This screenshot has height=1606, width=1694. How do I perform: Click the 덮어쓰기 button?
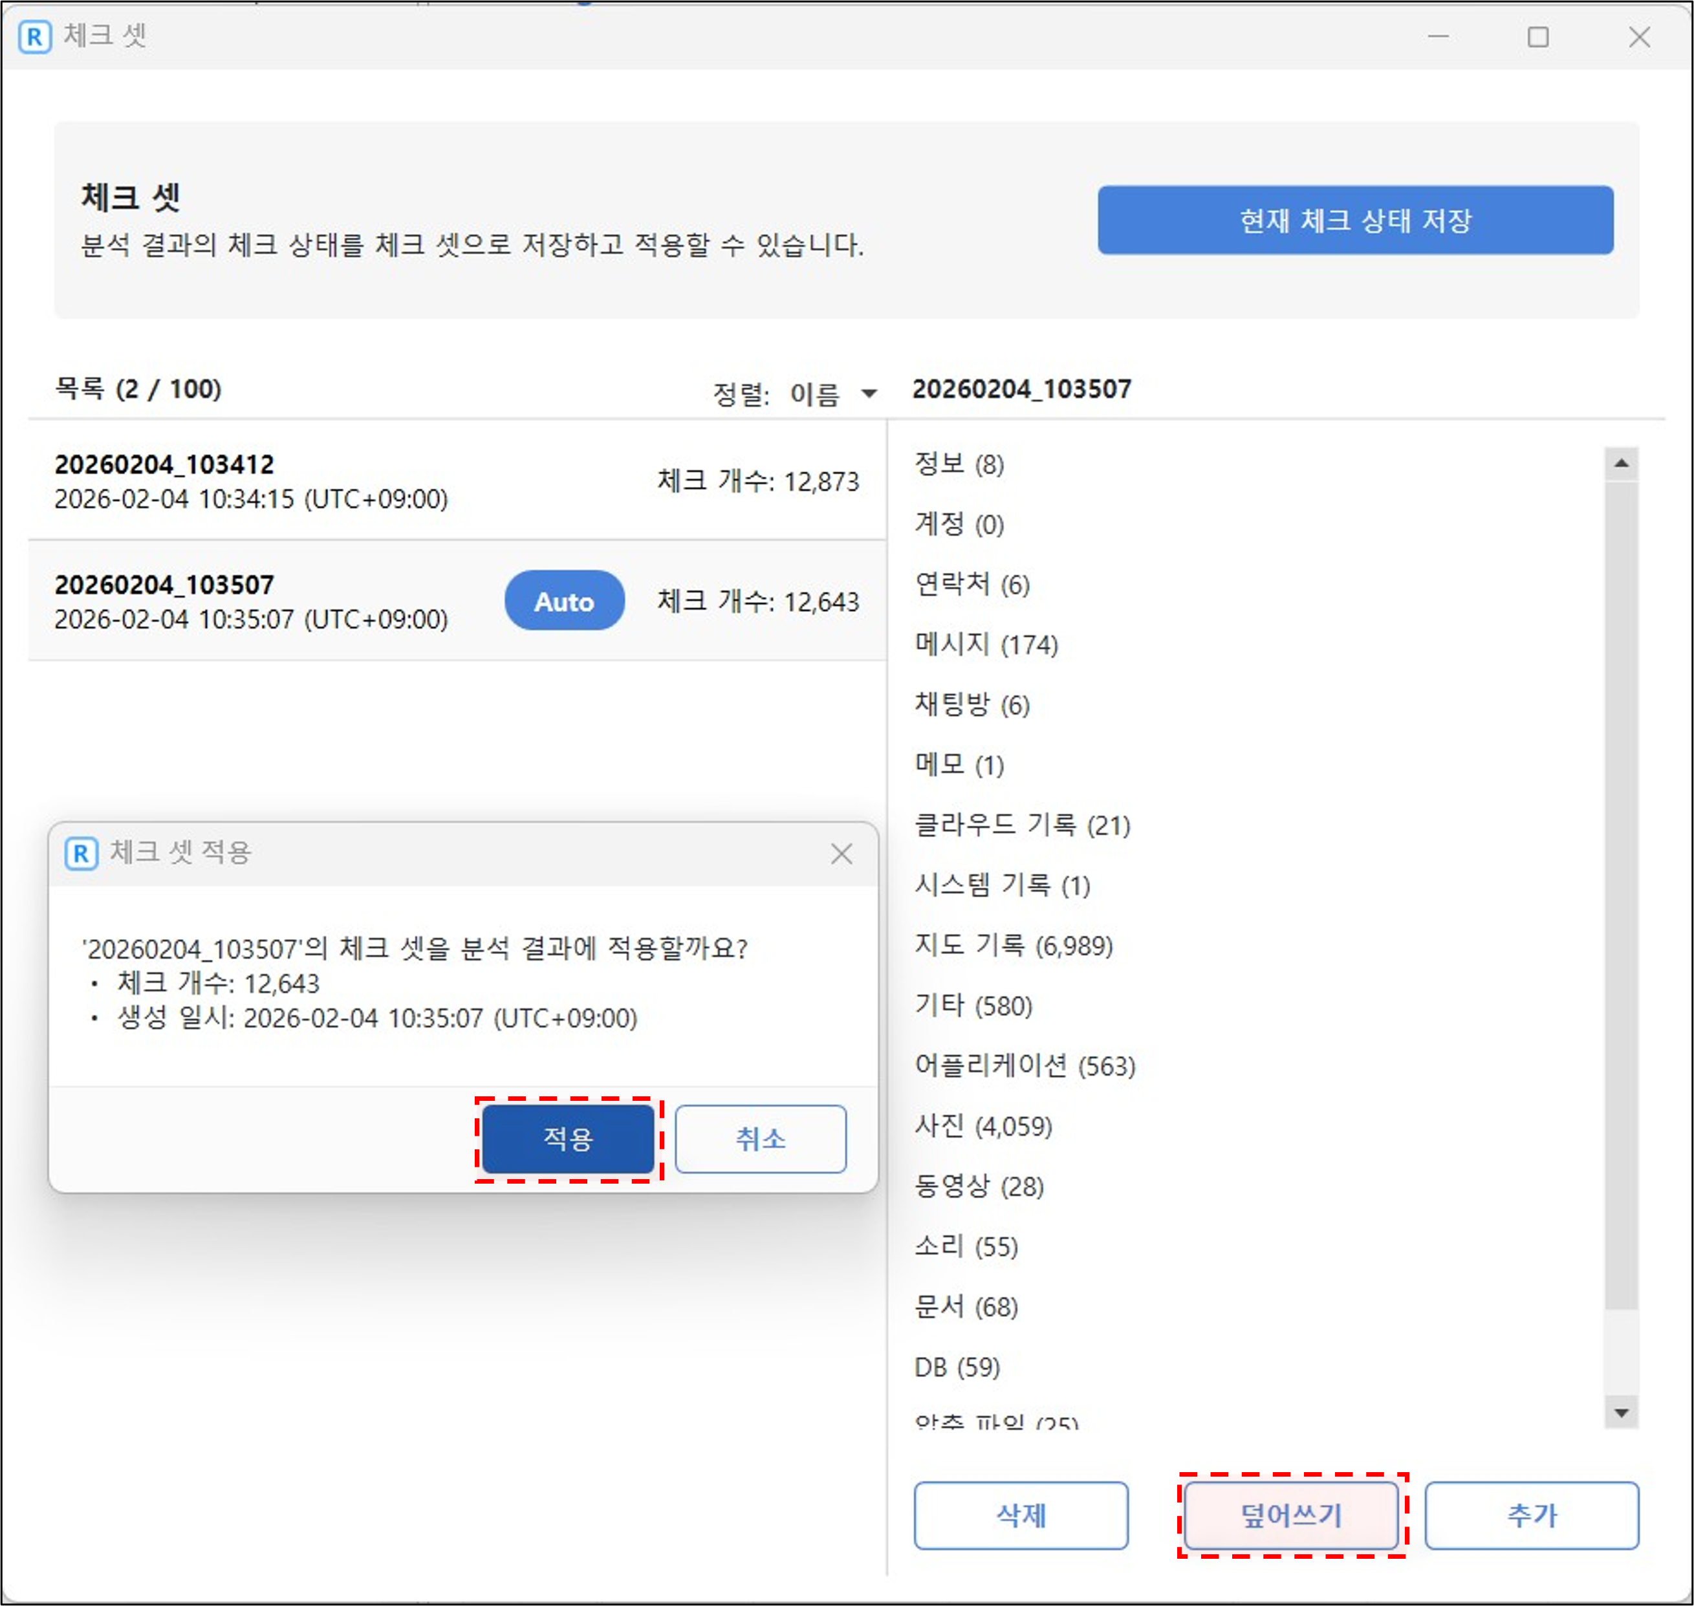click(1291, 1515)
